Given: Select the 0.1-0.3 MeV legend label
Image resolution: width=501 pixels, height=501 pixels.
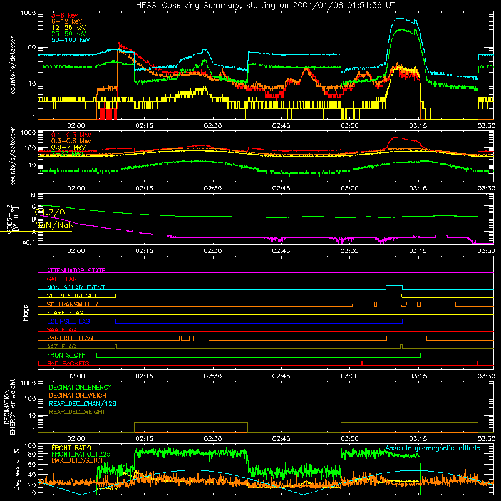Looking at the screenshot, I should 71,135.
